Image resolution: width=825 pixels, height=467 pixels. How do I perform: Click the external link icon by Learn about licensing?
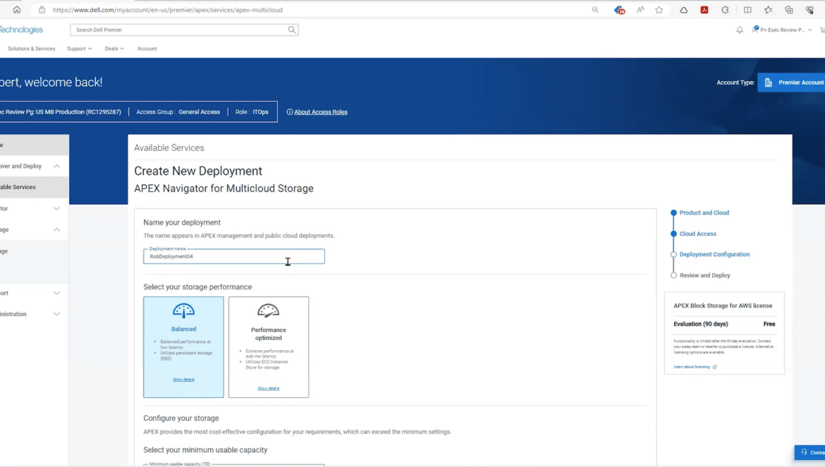[714, 367]
